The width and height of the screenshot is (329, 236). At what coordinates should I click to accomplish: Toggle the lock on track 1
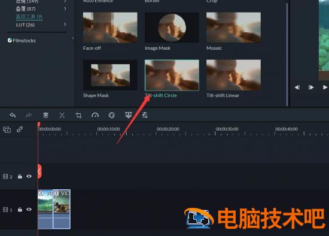click(x=20, y=210)
